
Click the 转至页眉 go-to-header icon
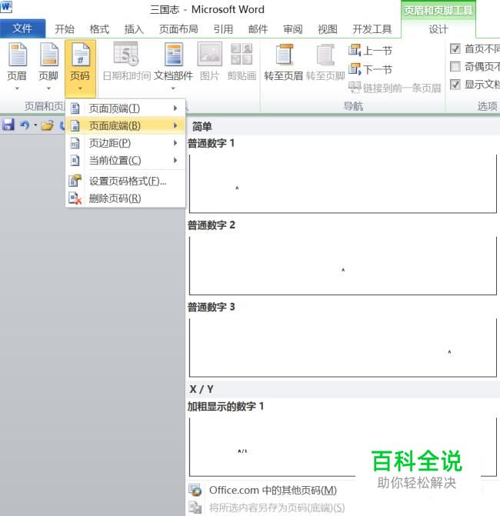pyautogui.click(x=284, y=55)
